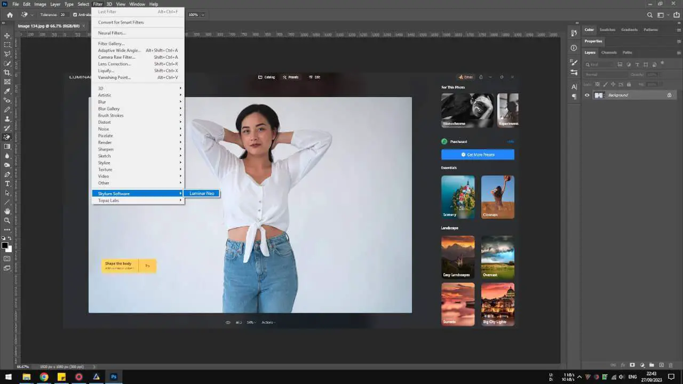Select the Lasso tool
683x384 pixels.
(7, 54)
